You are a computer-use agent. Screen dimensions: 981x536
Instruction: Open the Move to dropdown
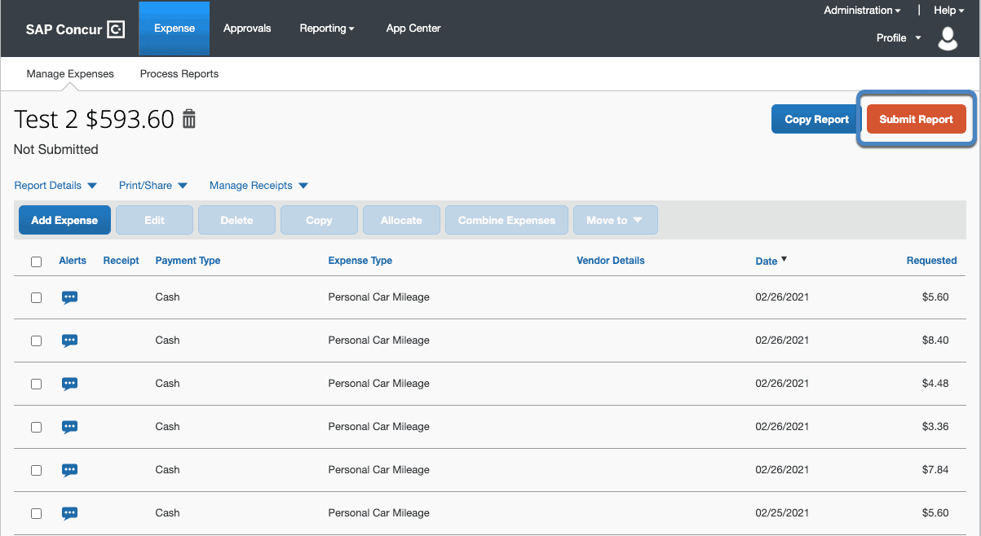[616, 220]
